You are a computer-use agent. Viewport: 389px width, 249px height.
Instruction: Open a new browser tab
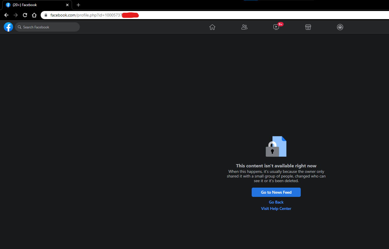coord(78,5)
